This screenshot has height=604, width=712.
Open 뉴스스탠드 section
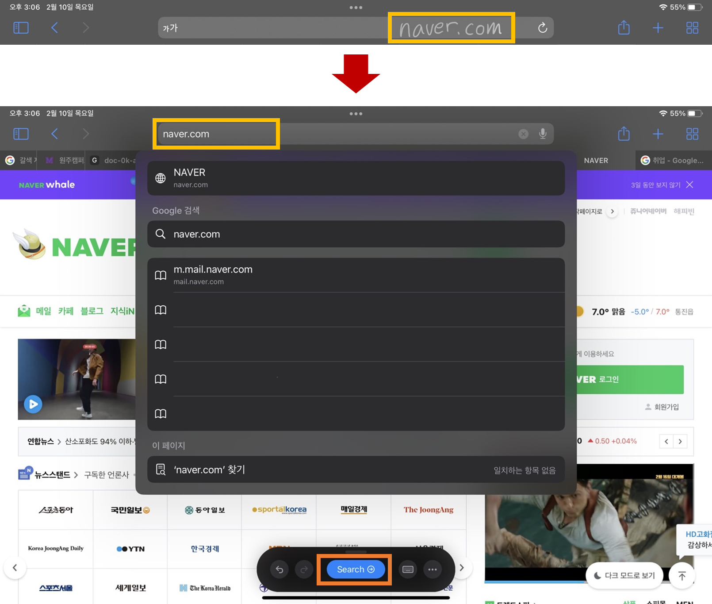pyautogui.click(x=52, y=474)
